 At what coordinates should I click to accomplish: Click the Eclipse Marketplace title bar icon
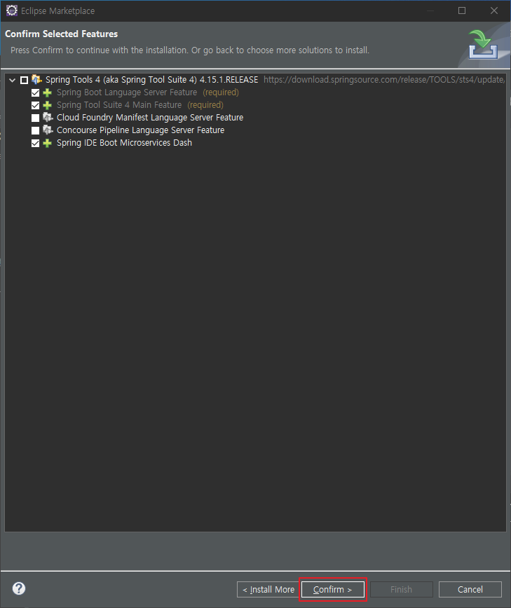(x=12, y=11)
